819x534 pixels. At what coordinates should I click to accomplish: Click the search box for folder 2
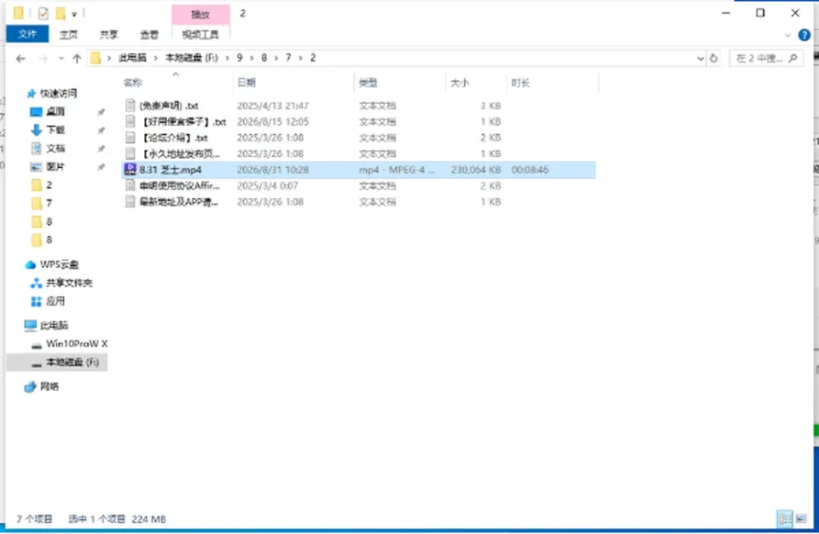tap(766, 59)
